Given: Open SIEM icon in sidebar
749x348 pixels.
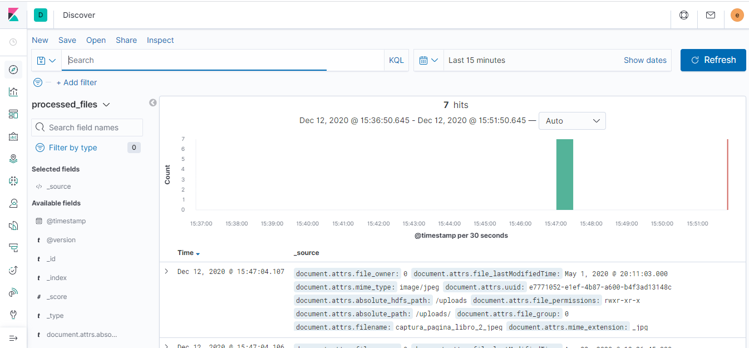Looking at the screenshot, I should pyautogui.click(x=13, y=292).
